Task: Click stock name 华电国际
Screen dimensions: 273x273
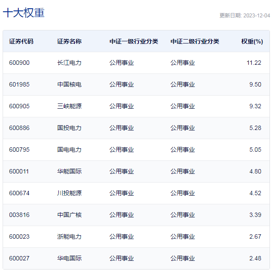Action: (69, 258)
